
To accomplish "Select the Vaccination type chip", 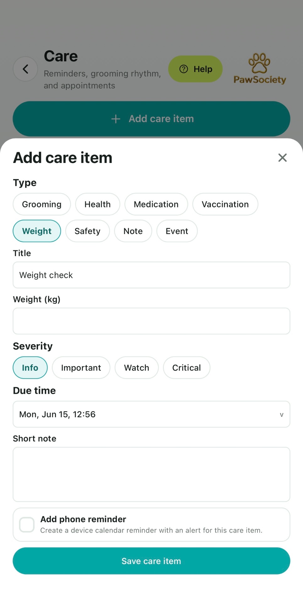I will [225, 204].
